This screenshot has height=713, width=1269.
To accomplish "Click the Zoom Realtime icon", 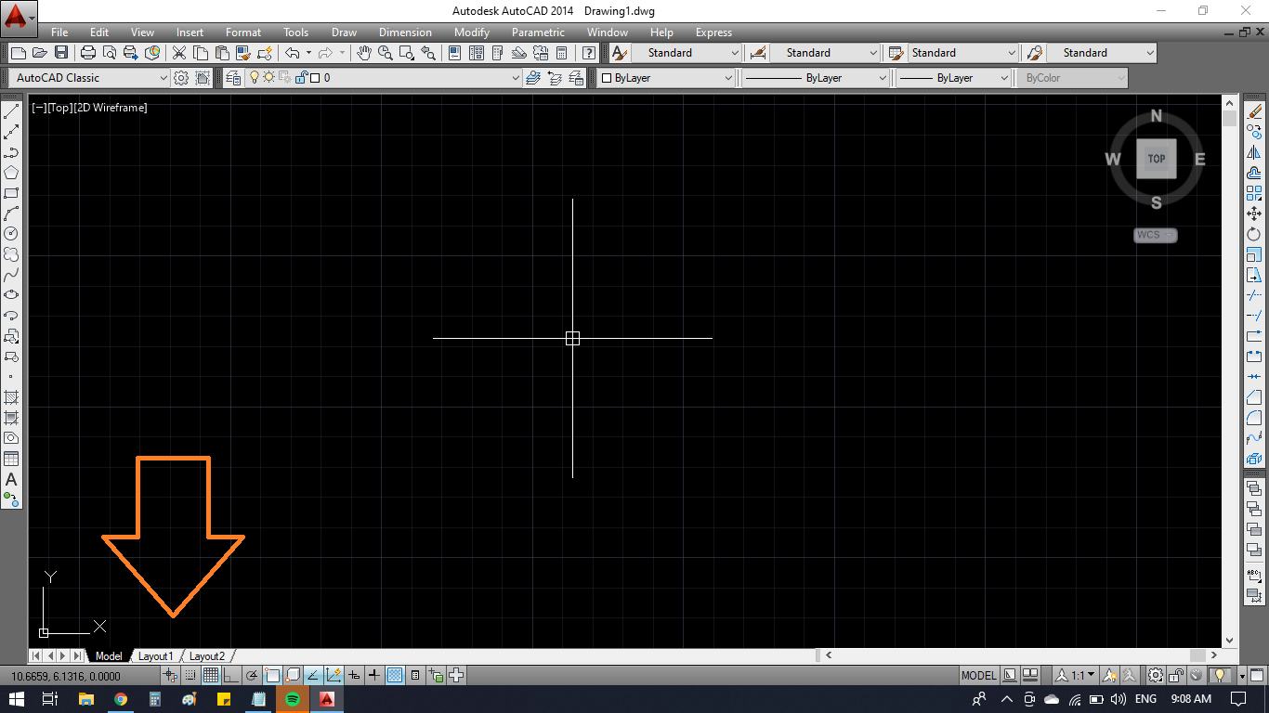I will [x=385, y=53].
